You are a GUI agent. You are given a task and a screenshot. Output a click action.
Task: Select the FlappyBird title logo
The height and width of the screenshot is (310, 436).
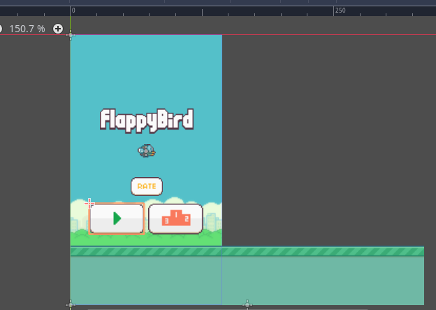147,120
